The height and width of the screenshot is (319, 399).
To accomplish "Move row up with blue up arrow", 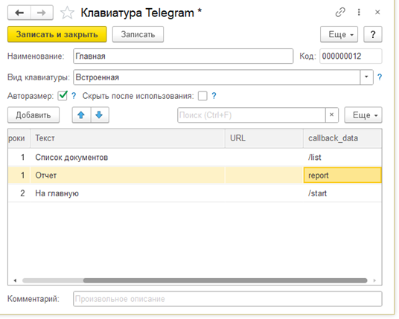I will click(81, 115).
